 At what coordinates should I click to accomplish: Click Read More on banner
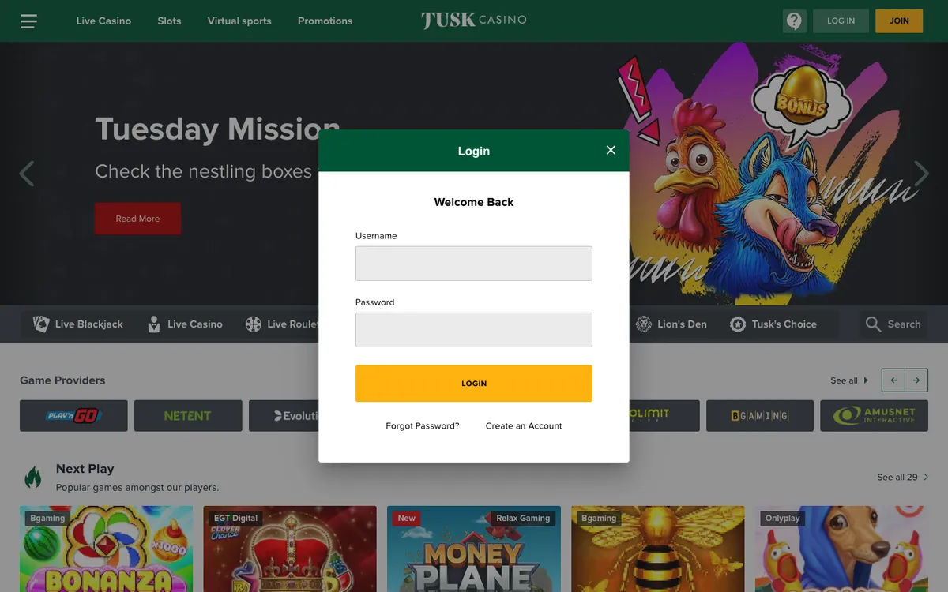[x=137, y=219]
